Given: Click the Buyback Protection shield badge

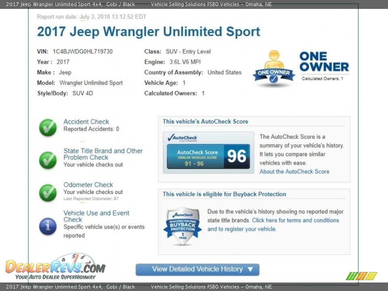Looking at the screenshot, I should (x=183, y=226).
